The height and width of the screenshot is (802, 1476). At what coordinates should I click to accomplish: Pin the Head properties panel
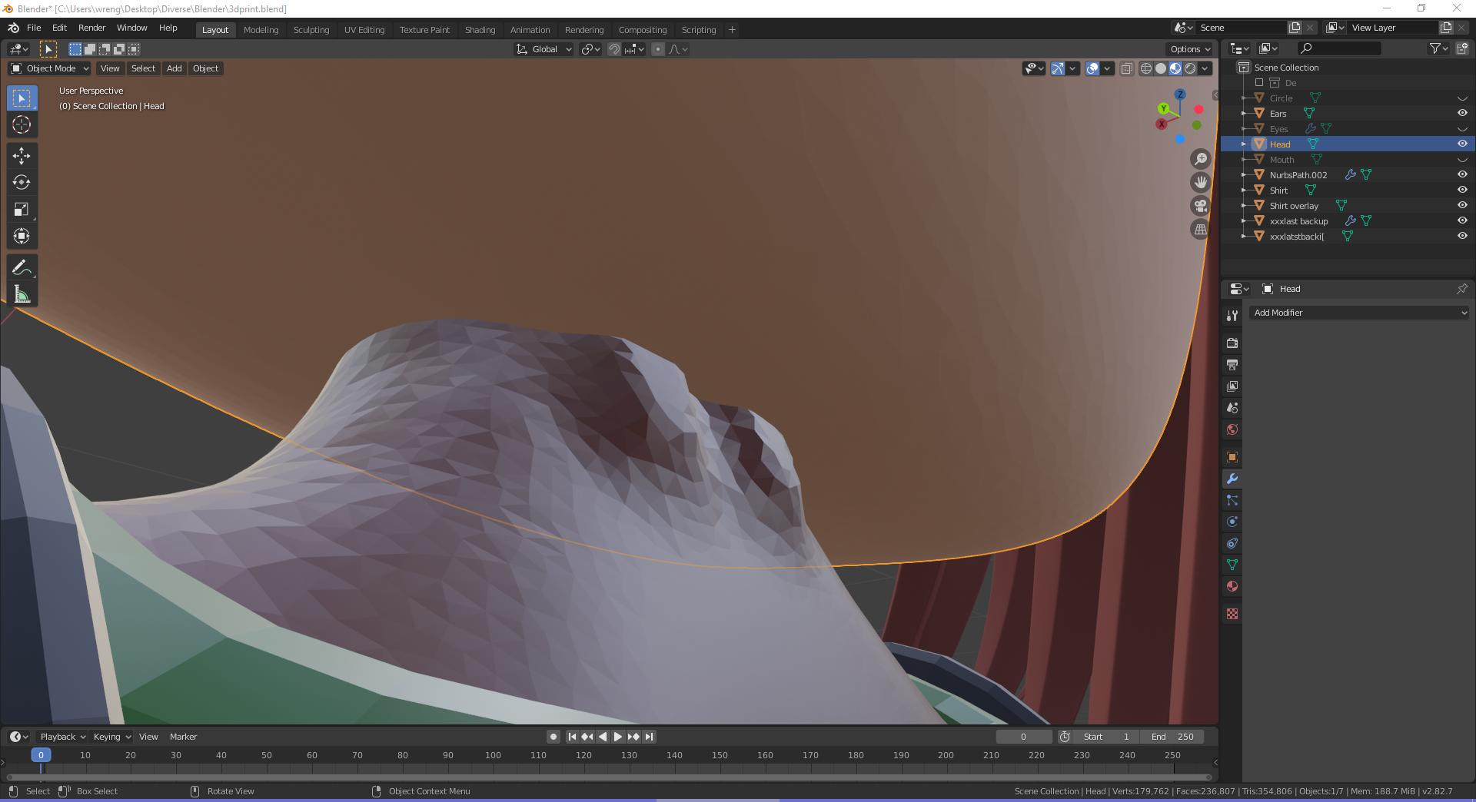(x=1461, y=289)
